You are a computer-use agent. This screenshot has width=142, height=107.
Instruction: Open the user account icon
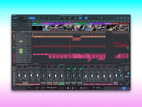(x=118, y=18)
